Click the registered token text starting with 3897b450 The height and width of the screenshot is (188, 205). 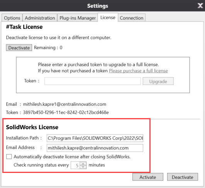pyautogui.click(x=66, y=112)
